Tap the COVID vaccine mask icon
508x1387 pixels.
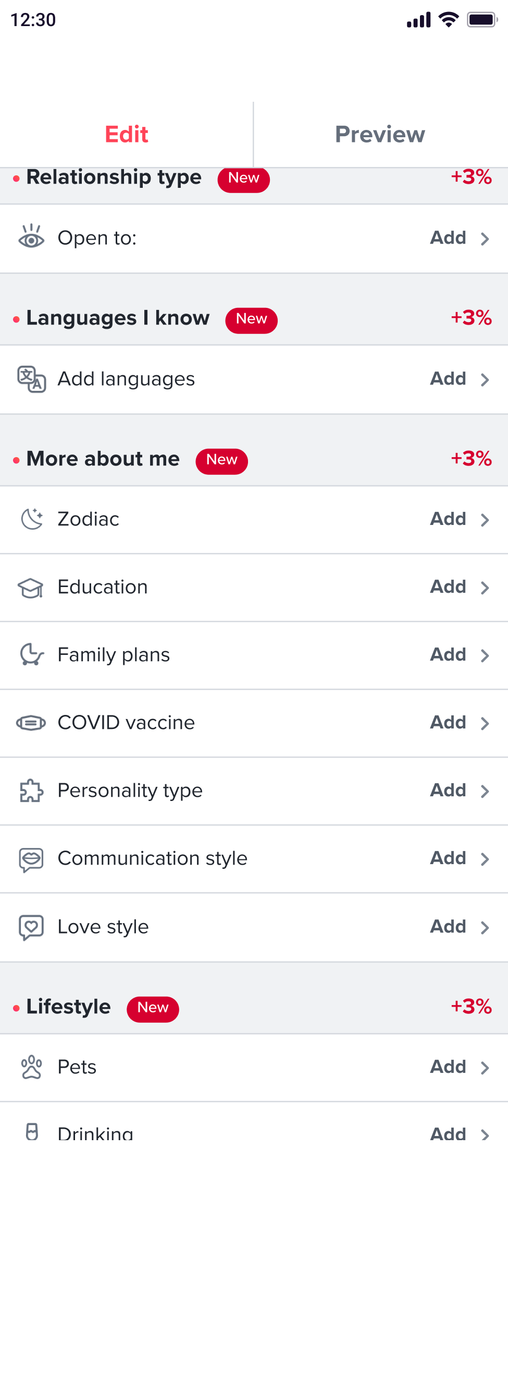click(31, 723)
